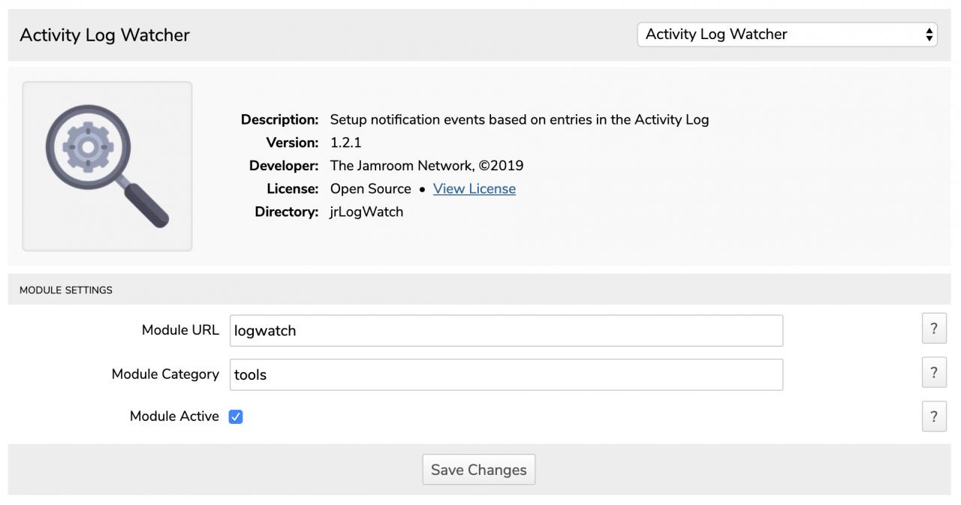Click the Module URL label
The width and height of the screenshot is (961, 505).
180,330
